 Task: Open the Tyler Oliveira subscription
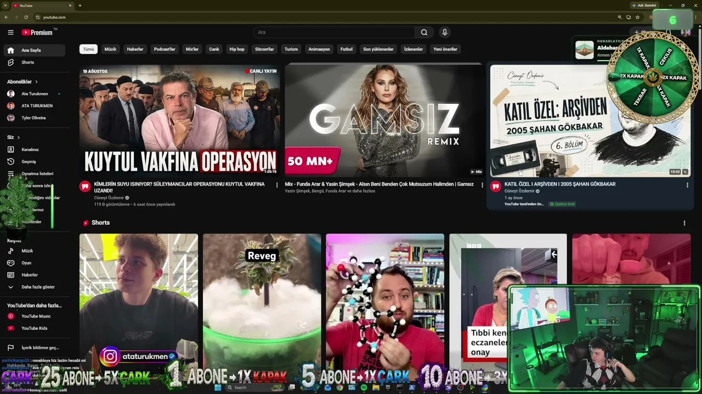coord(34,118)
